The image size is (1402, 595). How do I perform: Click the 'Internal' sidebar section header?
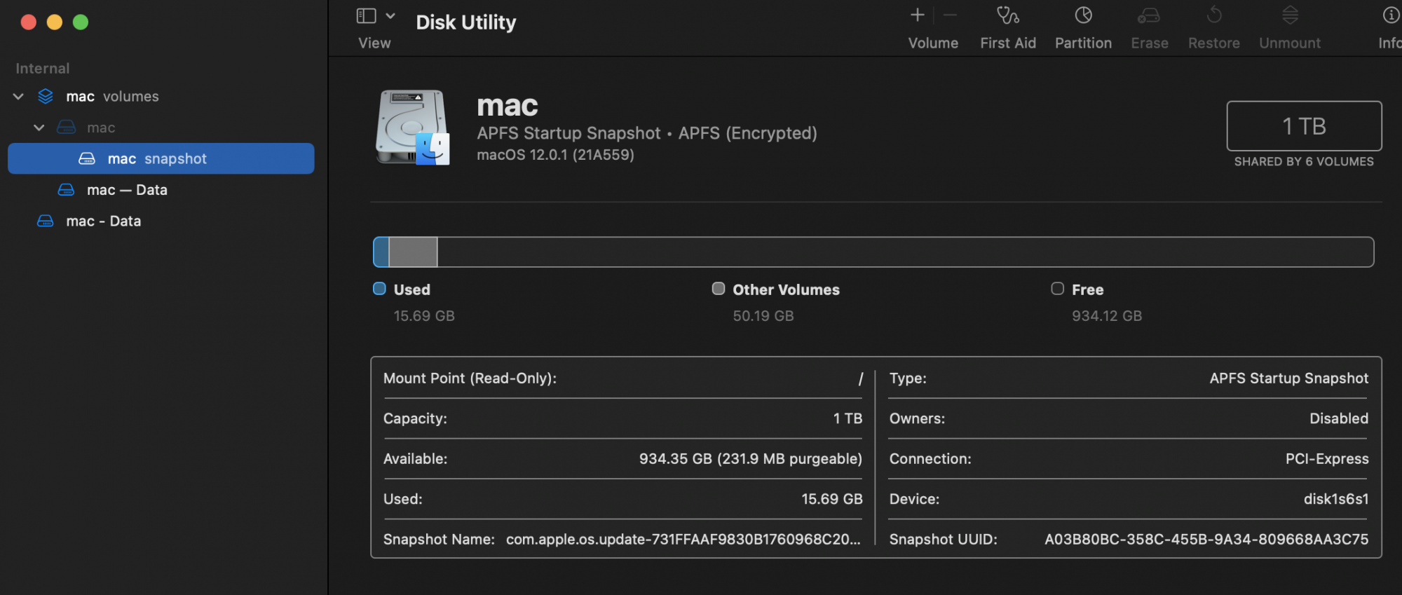(x=43, y=69)
